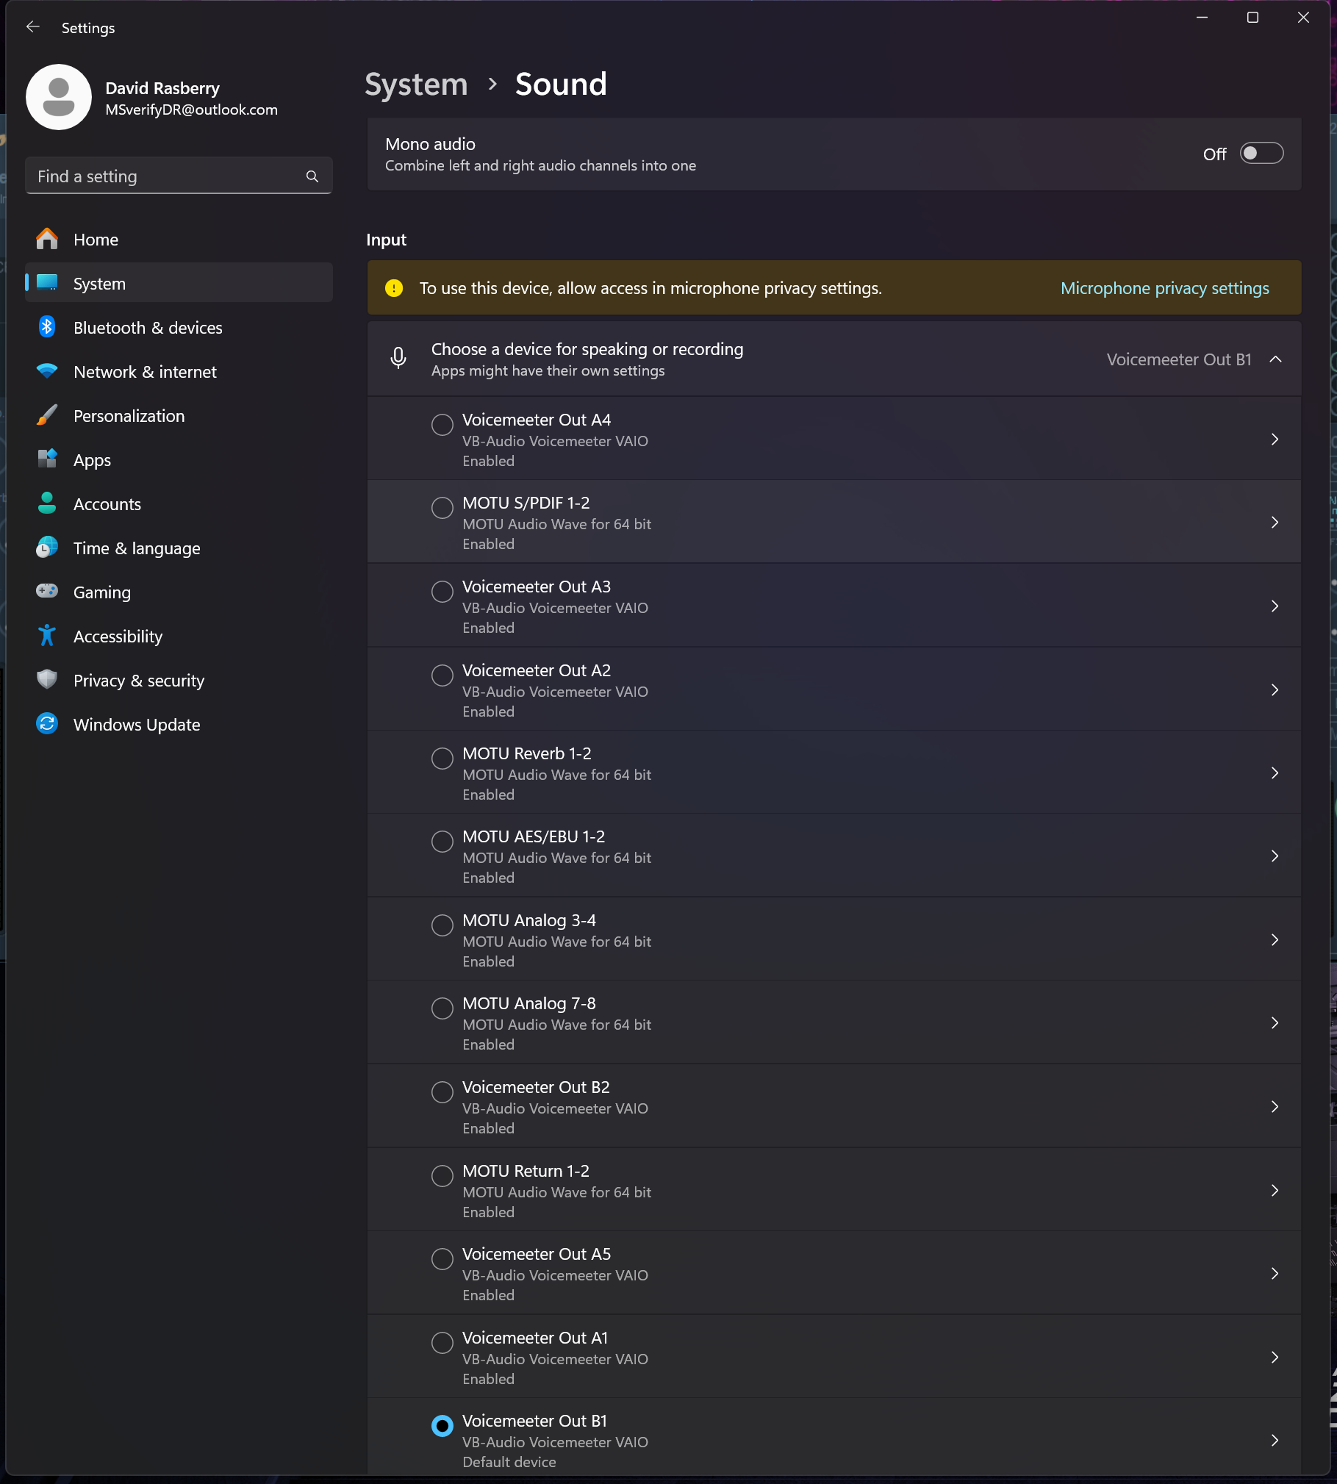Click the Find a setting search box
1337x1484 pixels.
point(165,176)
